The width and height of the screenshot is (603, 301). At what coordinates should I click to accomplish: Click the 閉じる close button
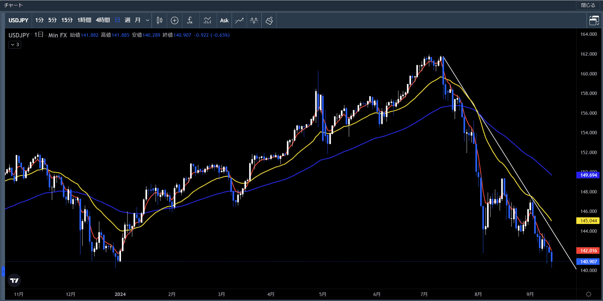(588, 5)
